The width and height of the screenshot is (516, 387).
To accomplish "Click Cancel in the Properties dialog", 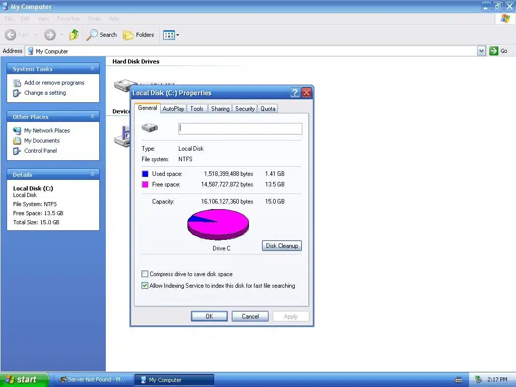I will (250, 316).
